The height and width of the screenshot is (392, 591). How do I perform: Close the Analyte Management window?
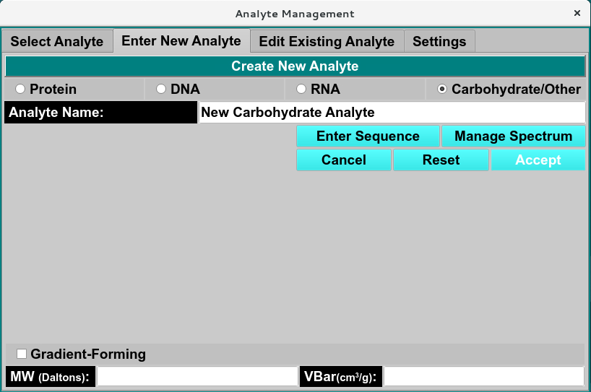pos(577,13)
